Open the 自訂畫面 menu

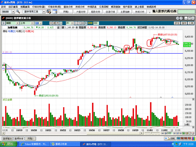pos(13,7)
